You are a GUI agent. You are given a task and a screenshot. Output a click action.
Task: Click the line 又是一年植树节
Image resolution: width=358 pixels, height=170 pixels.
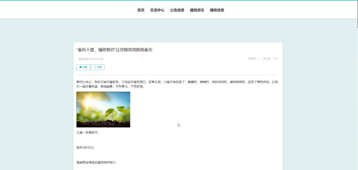(87, 133)
